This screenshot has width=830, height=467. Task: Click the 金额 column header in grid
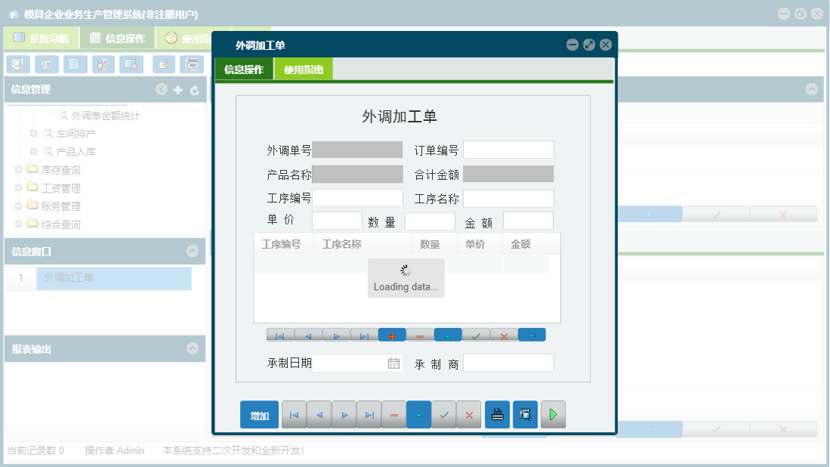click(x=525, y=244)
